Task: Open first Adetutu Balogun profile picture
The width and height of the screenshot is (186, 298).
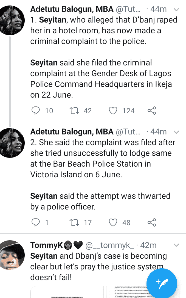Action: pyautogui.click(x=12, y=20)
